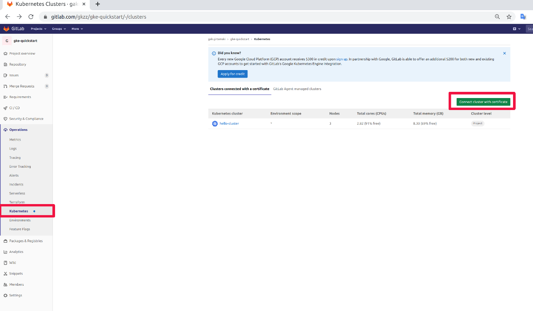This screenshot has width=533, height=311.
Task: Click the Apply for credit button
Action: [233, 74]
